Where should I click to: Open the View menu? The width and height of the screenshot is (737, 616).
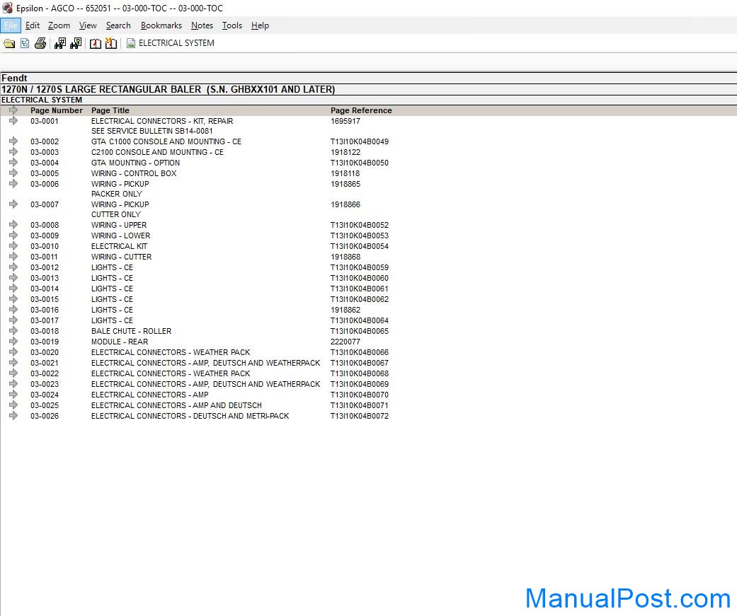click(x=88, y=25)
